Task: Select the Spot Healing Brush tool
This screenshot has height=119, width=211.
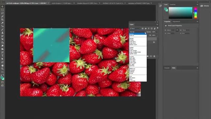Action: tap(2, 26)
